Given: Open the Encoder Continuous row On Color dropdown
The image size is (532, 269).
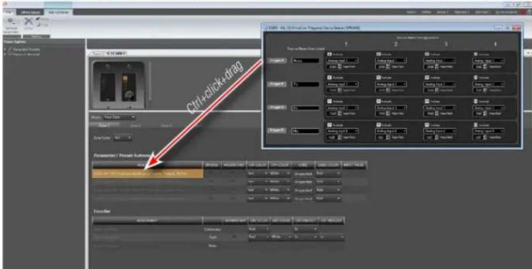Looking at the screenshot, I should pyautogui.click(x=259, y=229).
